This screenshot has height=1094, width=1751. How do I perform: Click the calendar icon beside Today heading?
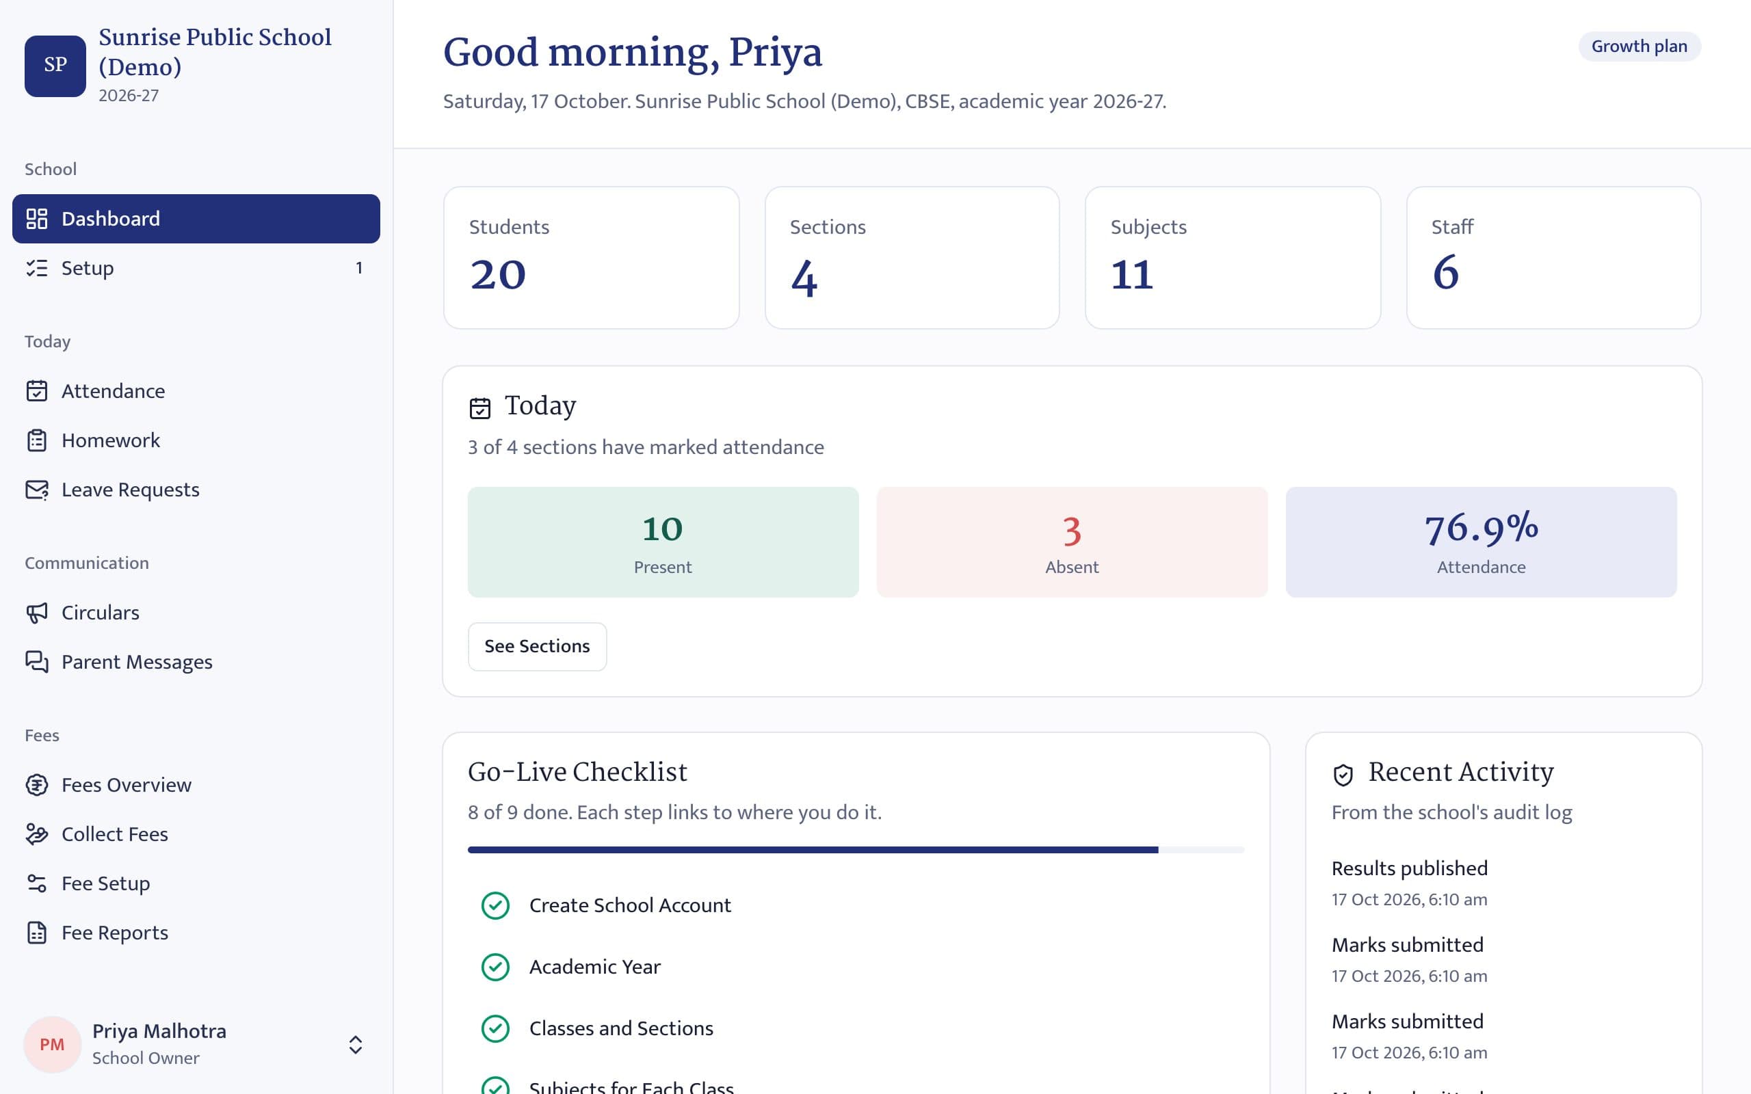point(479,408)
